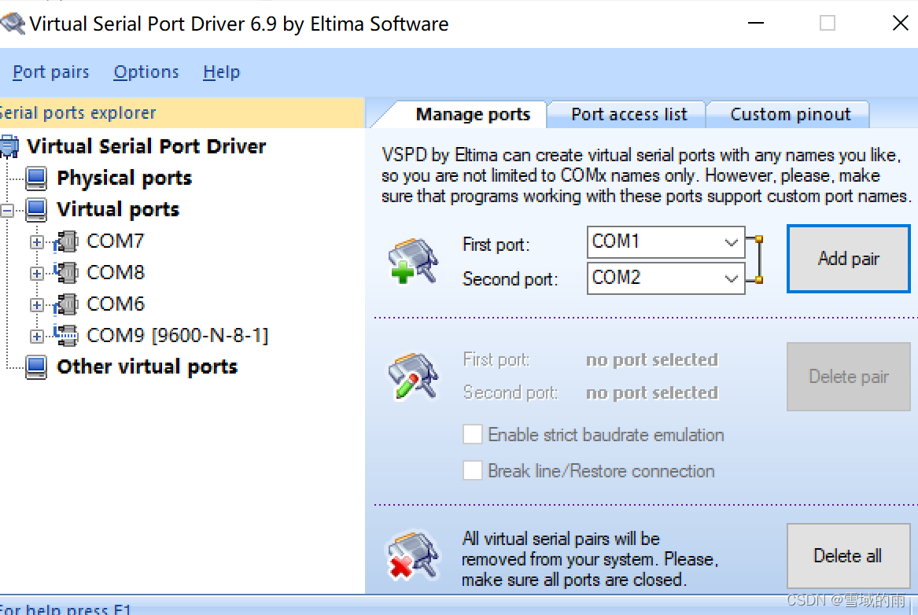
Task: Open the Options menu
Action: (x=146, y=72)
